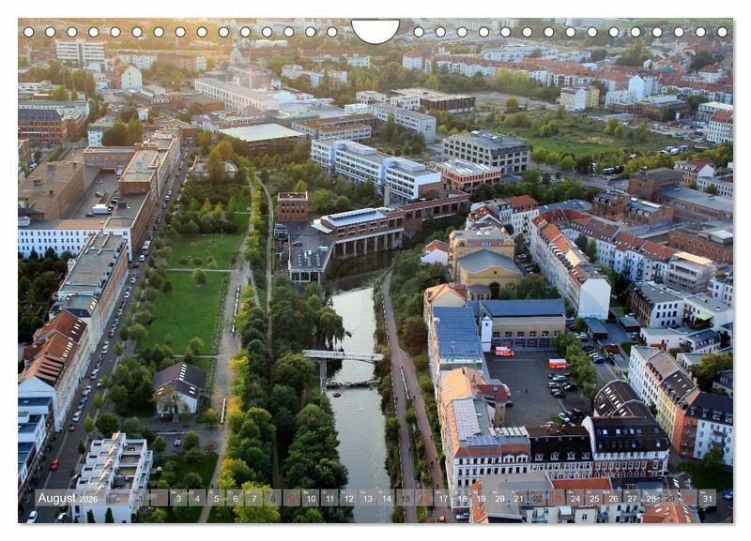Viewport: 751px width, 541px height.
Task: Select day 12 in the date strip
Action: coord(349,499)
